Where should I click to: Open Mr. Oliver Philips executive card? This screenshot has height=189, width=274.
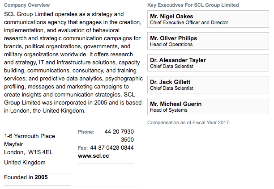point(208,41)
